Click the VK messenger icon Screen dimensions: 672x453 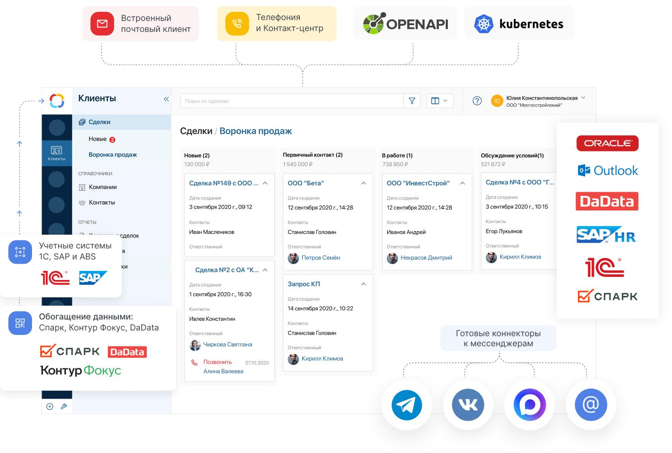(x=468, y=405)
